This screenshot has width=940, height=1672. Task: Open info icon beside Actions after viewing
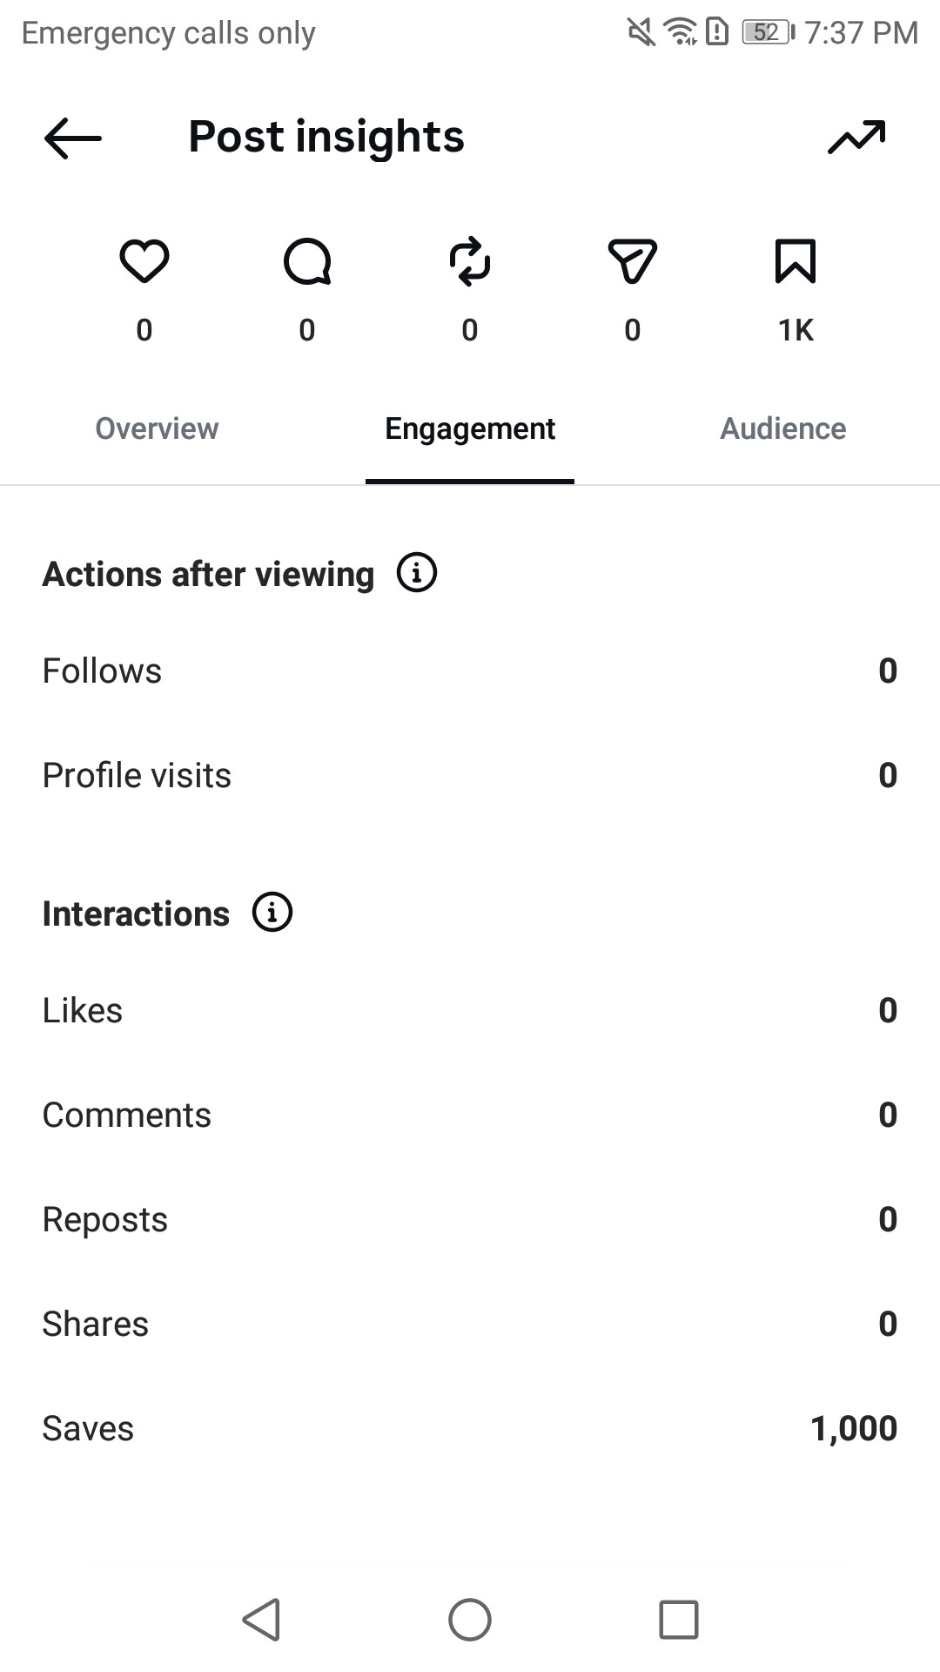[x=417, y=573]
